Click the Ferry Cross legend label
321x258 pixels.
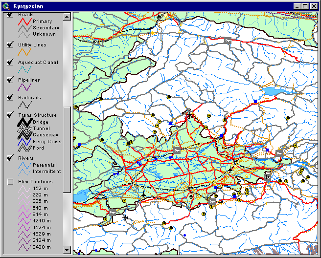47,142
